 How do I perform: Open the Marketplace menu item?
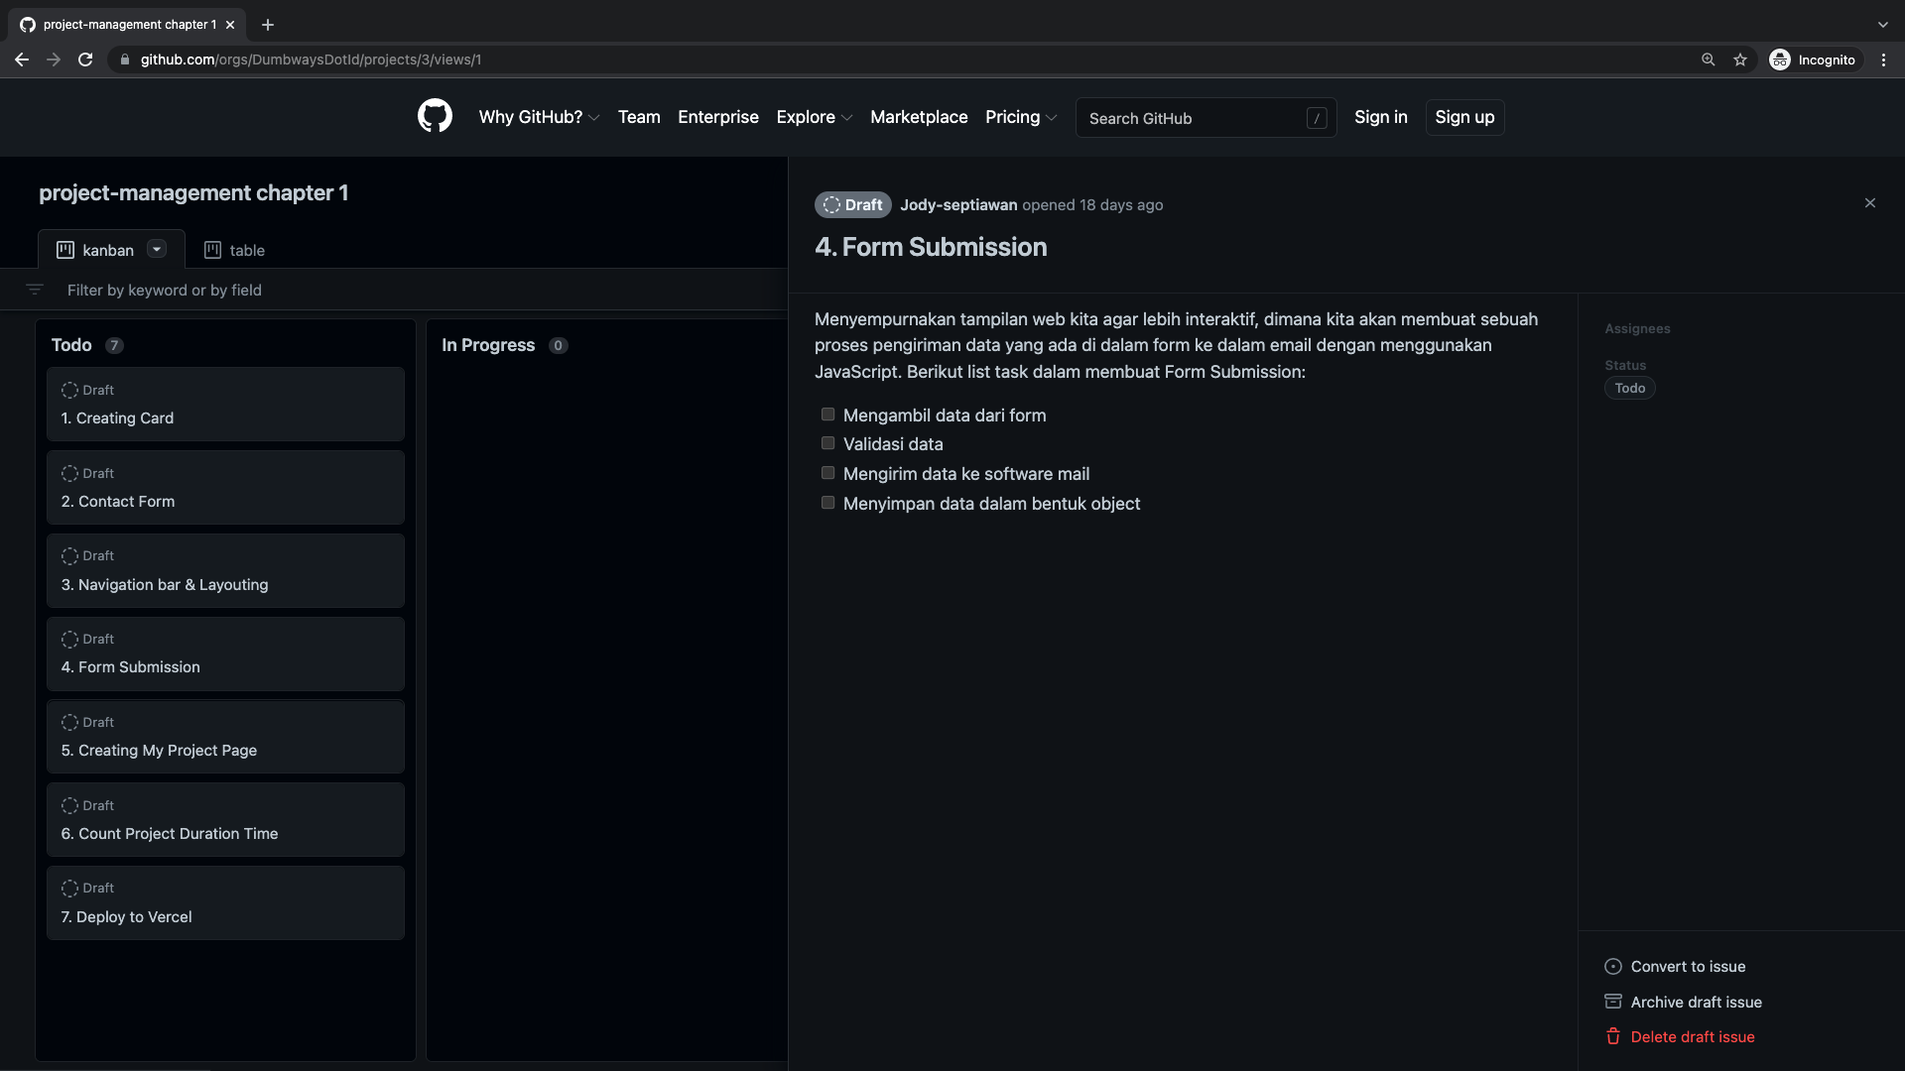click(919, 117)
